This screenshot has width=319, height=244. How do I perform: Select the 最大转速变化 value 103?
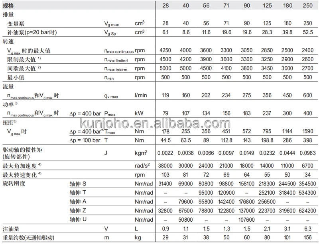[x=165, y=175]
